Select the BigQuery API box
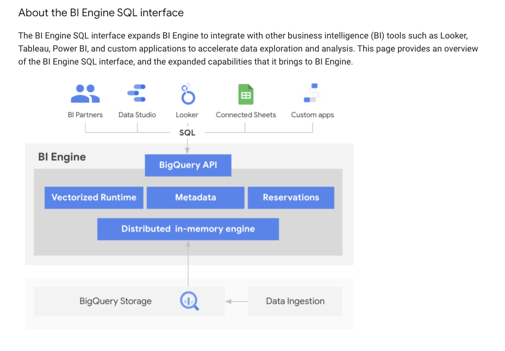Viewport: 505px width, 351px height. (188, 165)
